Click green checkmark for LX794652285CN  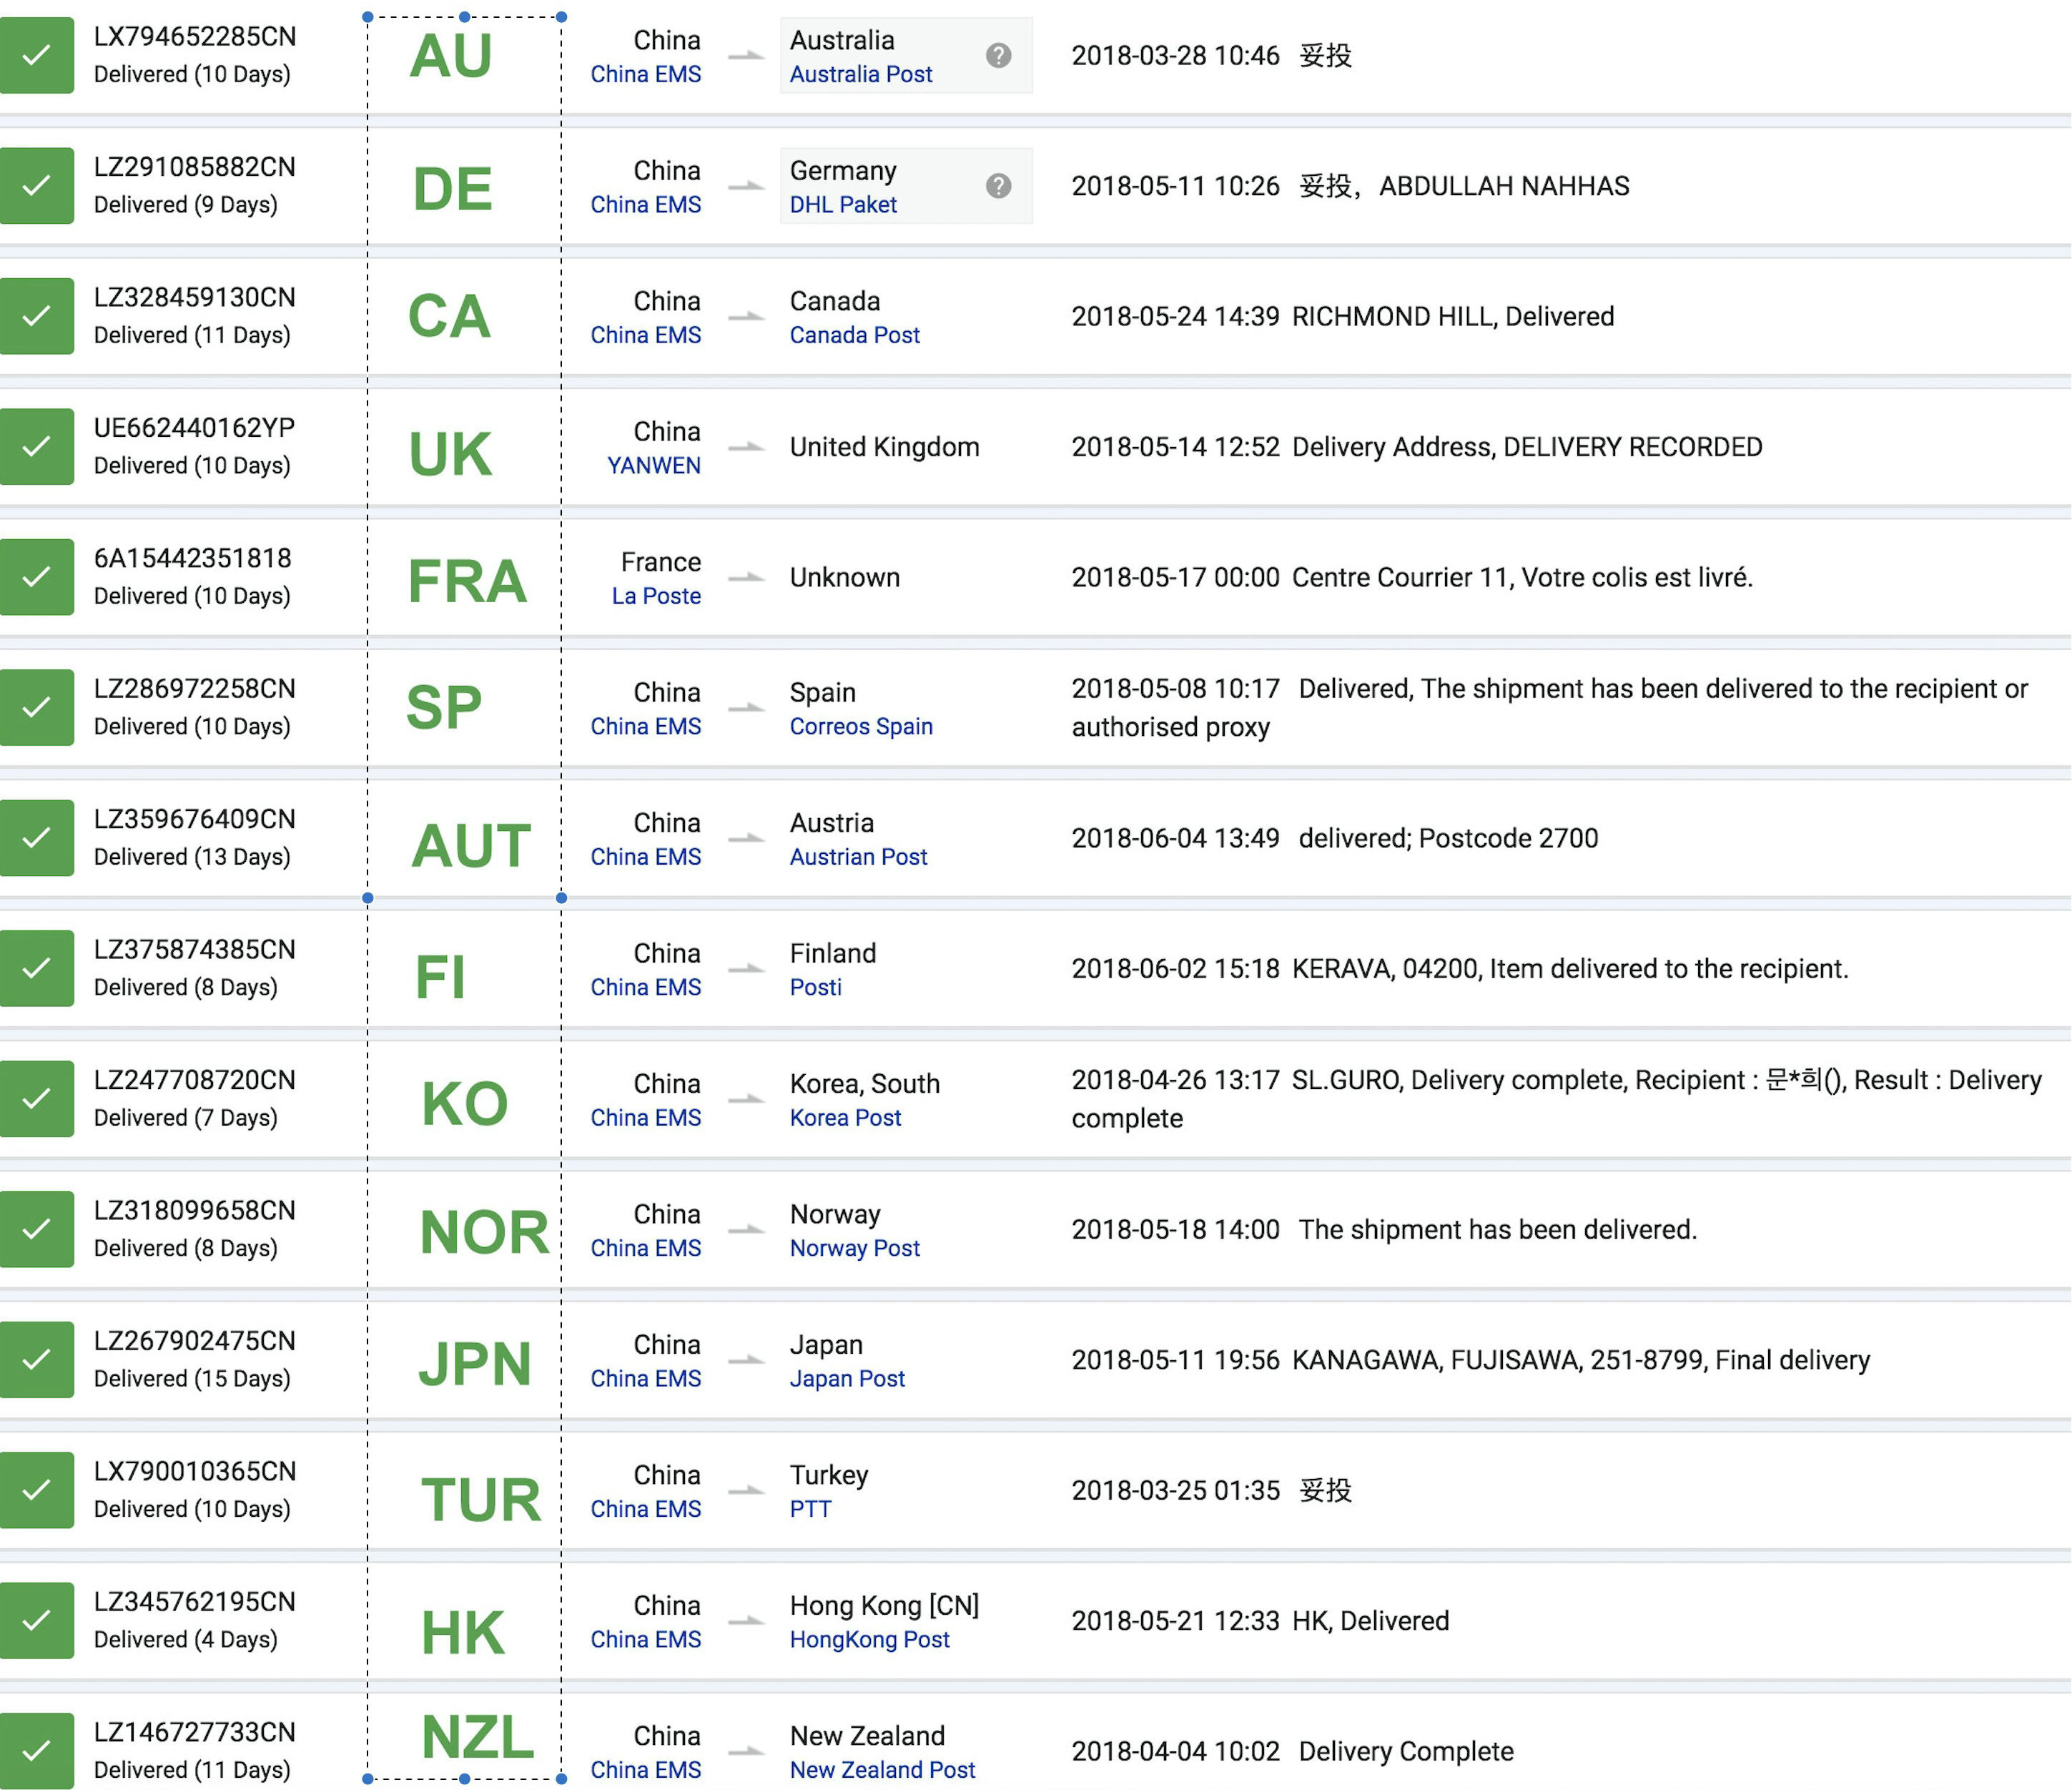(37, 56)
